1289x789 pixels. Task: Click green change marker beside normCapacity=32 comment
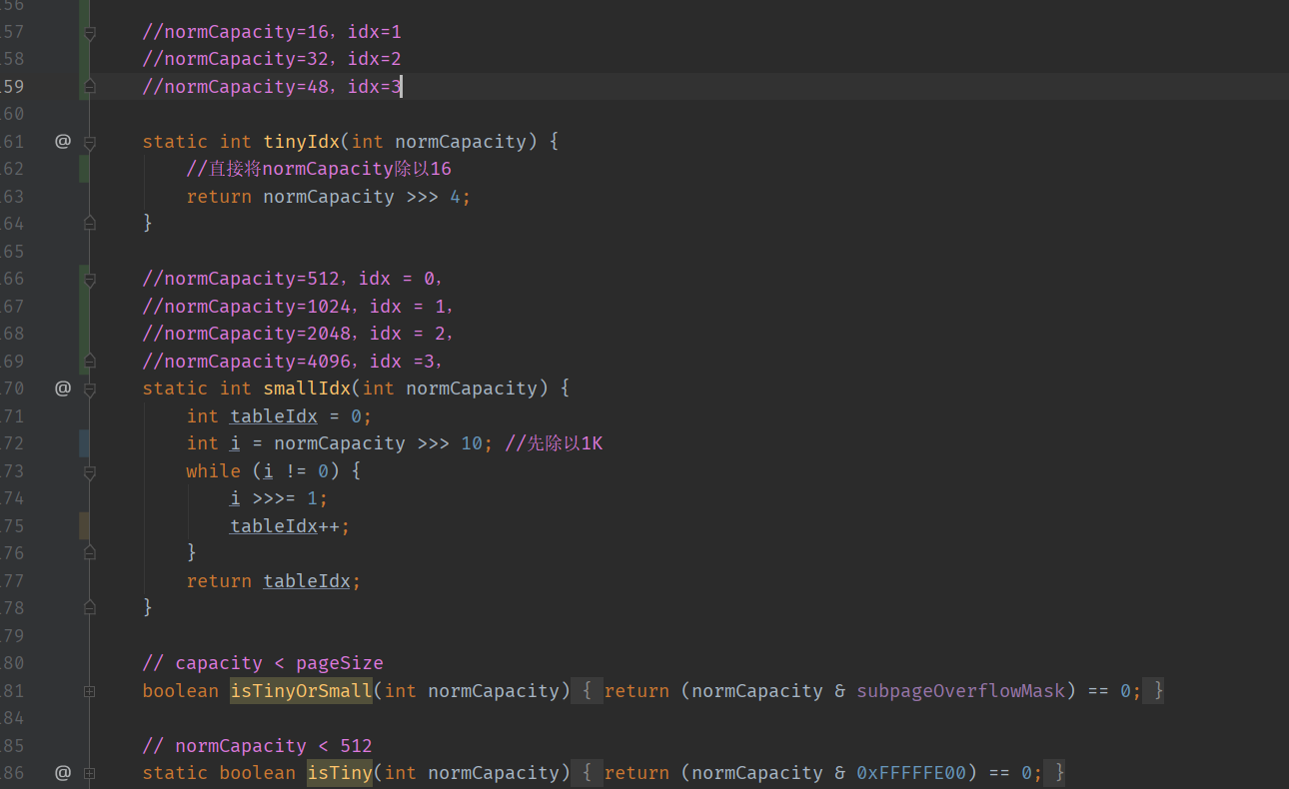(84, 59)
